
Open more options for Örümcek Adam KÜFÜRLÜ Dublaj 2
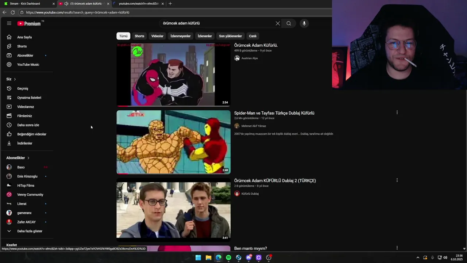pos(397,180)
